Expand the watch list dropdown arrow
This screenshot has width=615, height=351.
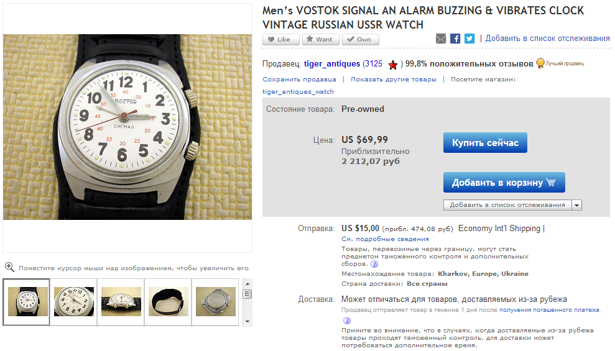(x=576, y=205)
